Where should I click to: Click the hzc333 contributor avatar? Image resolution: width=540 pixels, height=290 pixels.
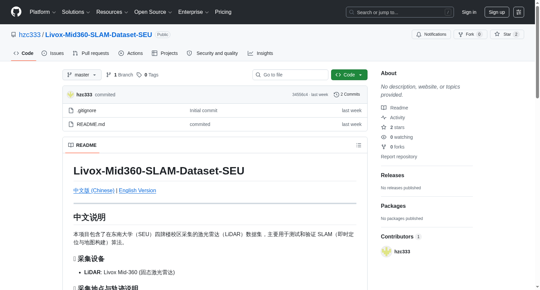386,252
